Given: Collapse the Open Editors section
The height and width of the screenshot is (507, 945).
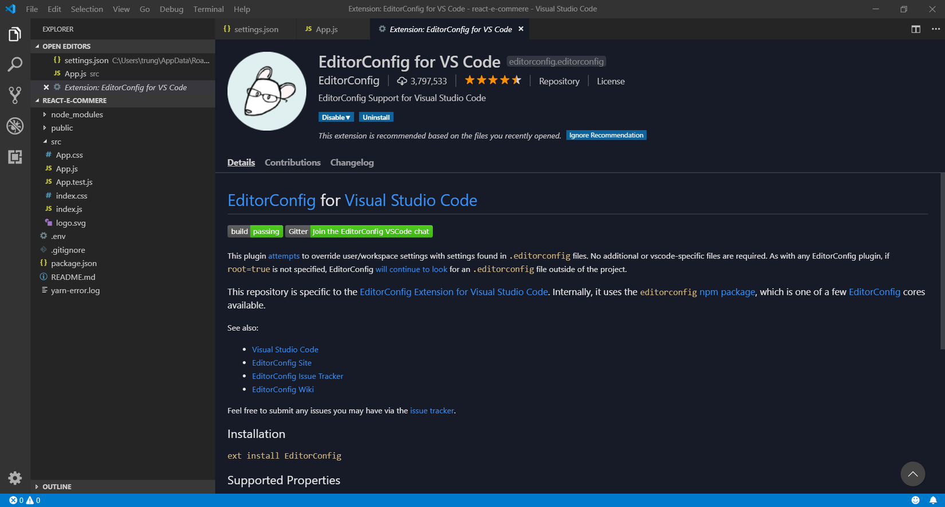Looking at the screenshot, I should pos(37,46).
